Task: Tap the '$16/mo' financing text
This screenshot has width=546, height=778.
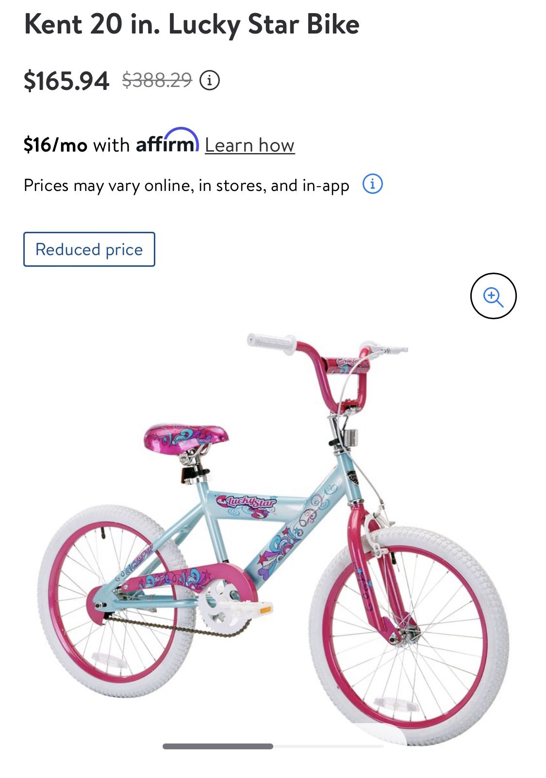Action: (56, 145)
